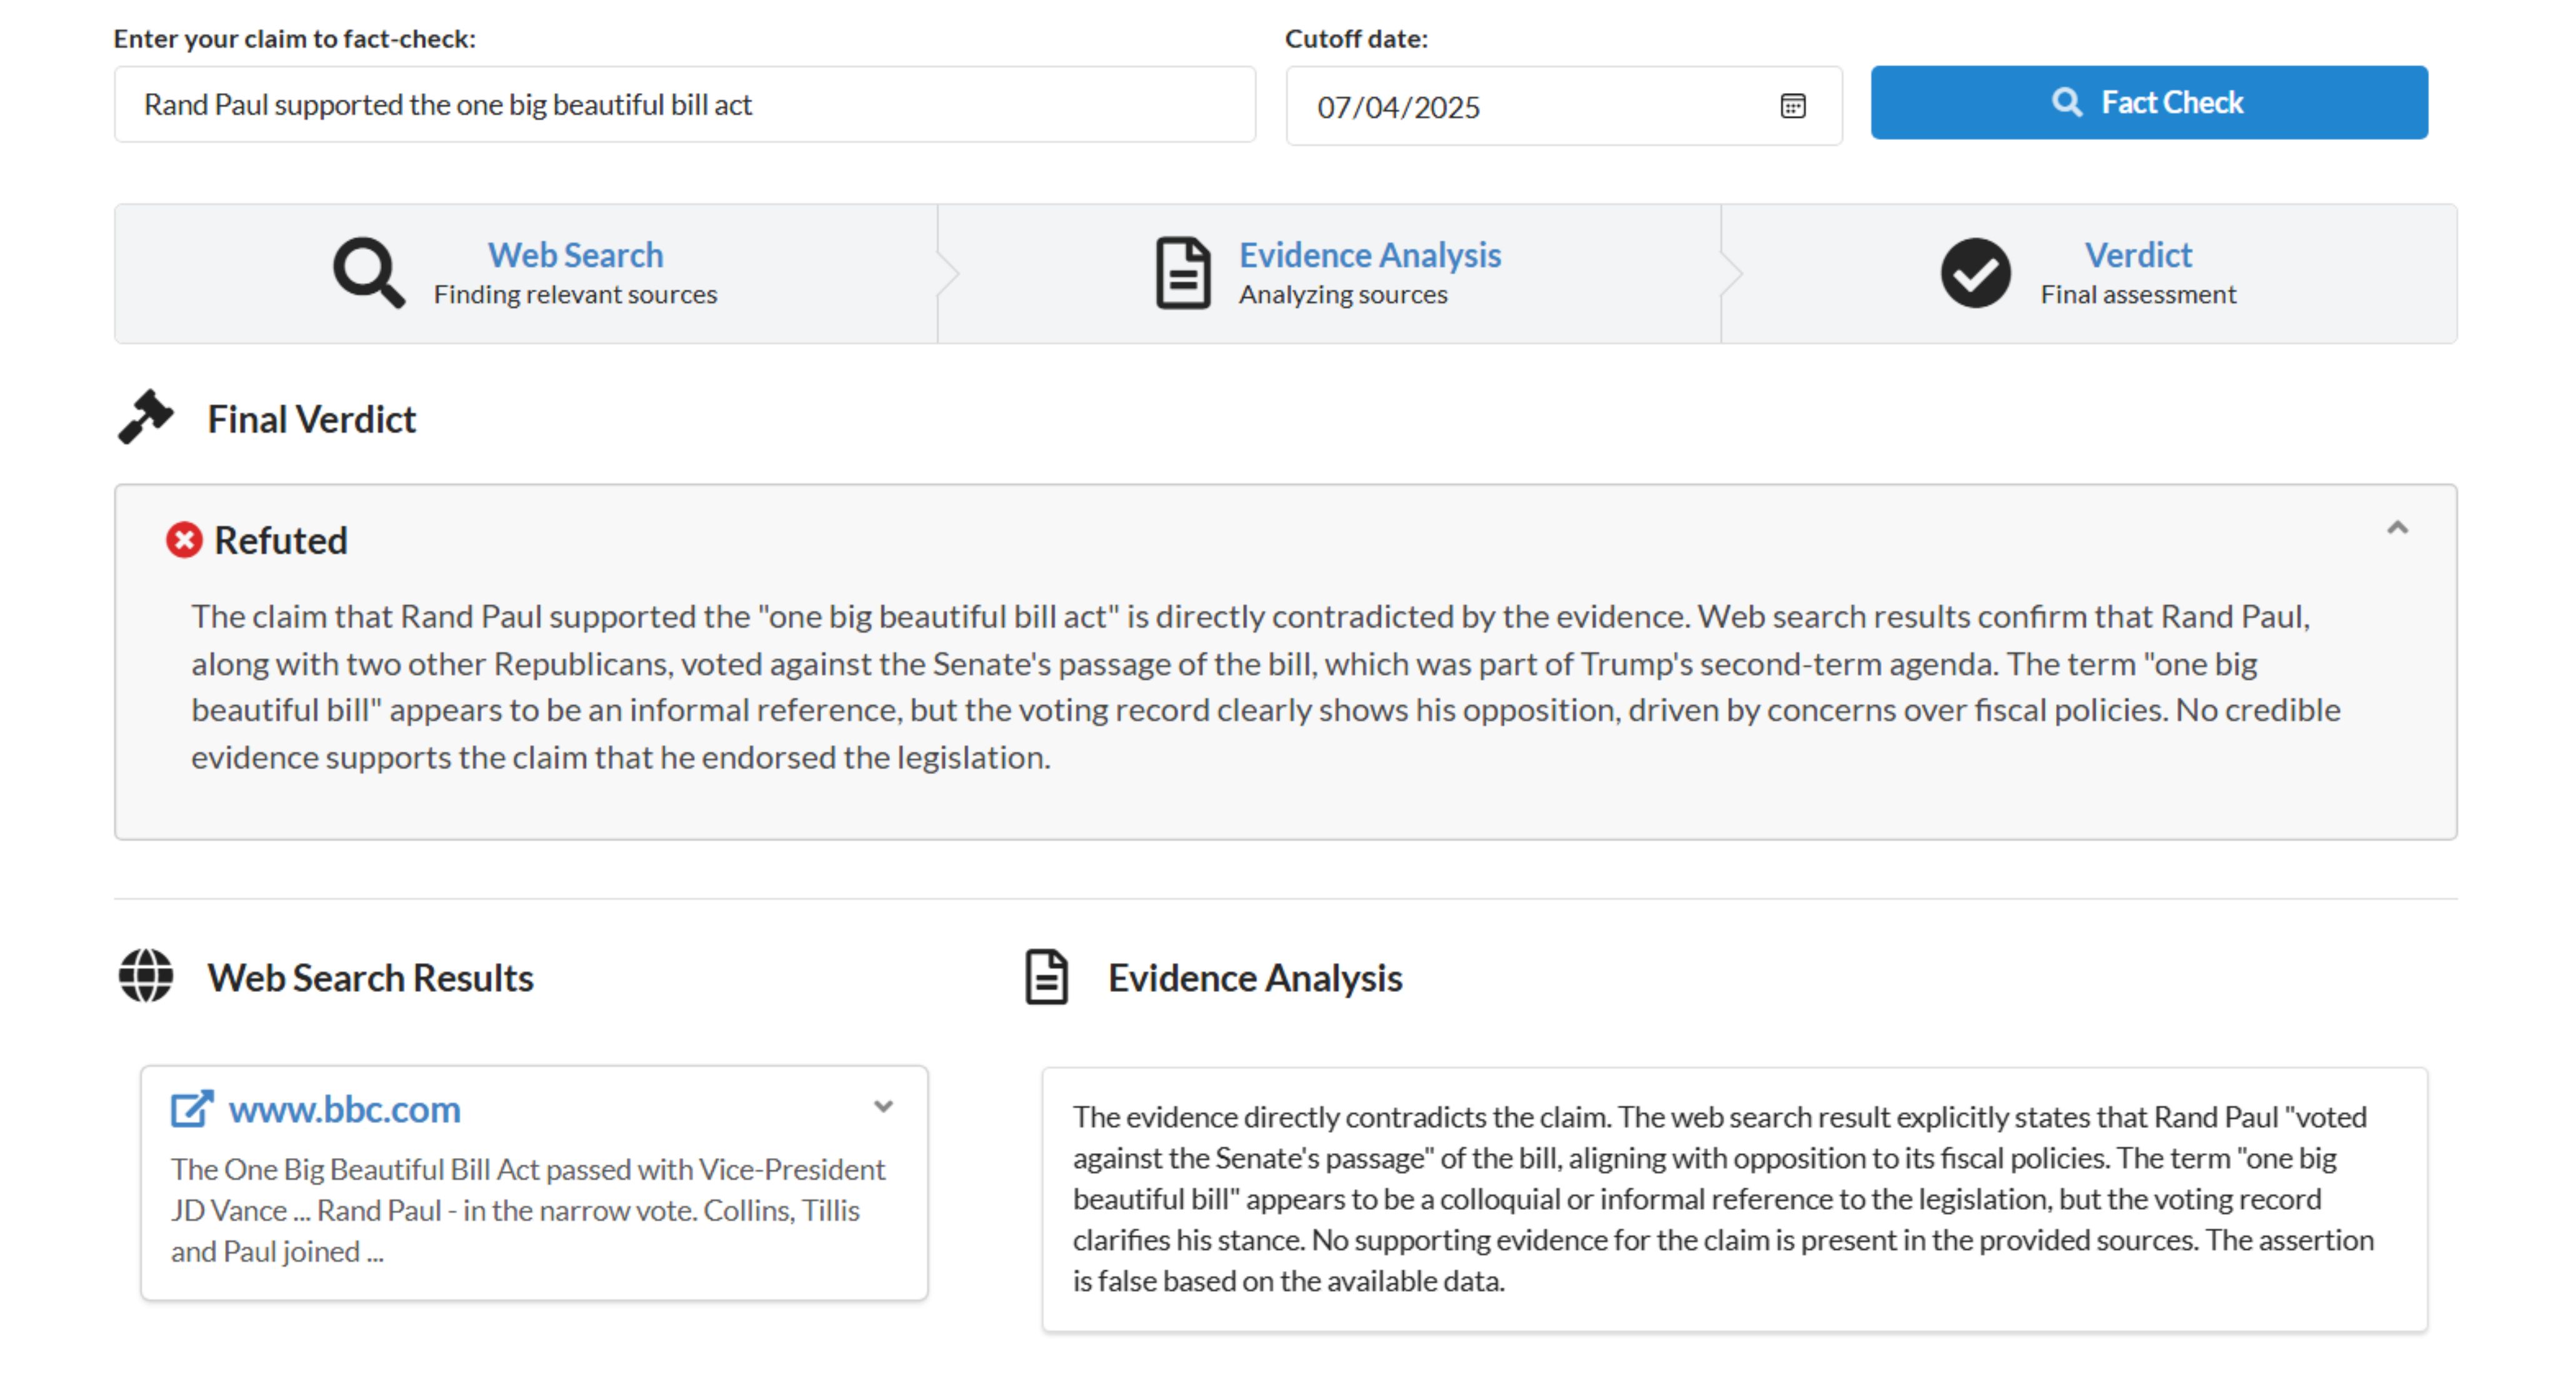Click the red X Refuted icon
Screen dimensions: 2576x1391
tap(184, 540)
